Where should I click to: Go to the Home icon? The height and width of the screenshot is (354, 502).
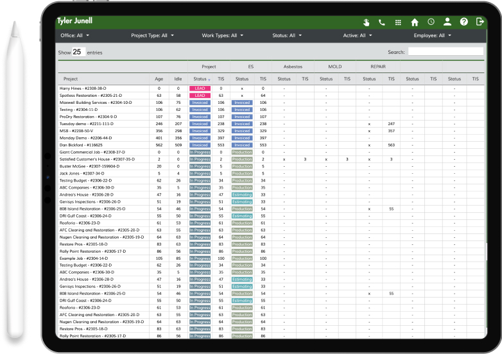point(415,22)
